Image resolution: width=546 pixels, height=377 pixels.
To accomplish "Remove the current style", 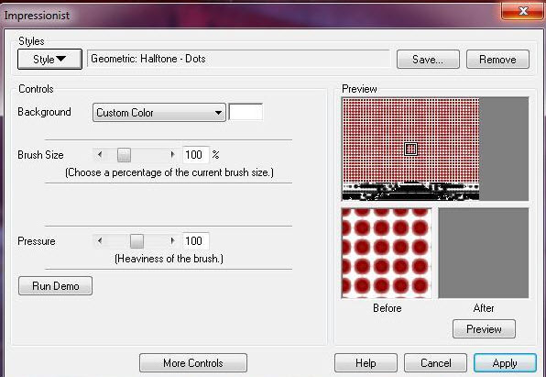I will click(x=497, y=60).
